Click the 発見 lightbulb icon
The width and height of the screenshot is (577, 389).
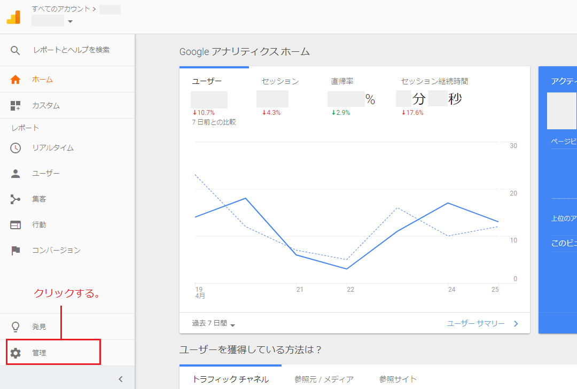click(15, 327)
